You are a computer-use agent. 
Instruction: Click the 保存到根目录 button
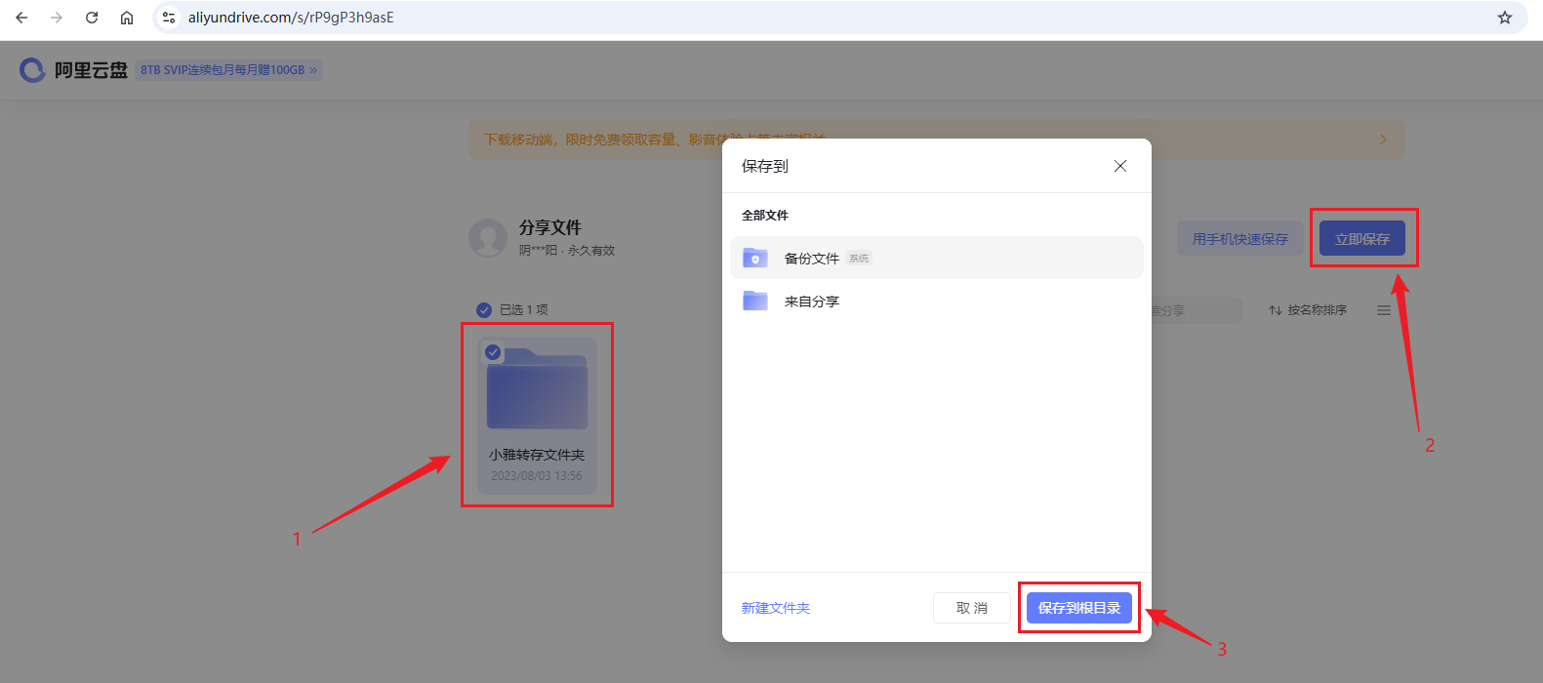point(1078,608)
